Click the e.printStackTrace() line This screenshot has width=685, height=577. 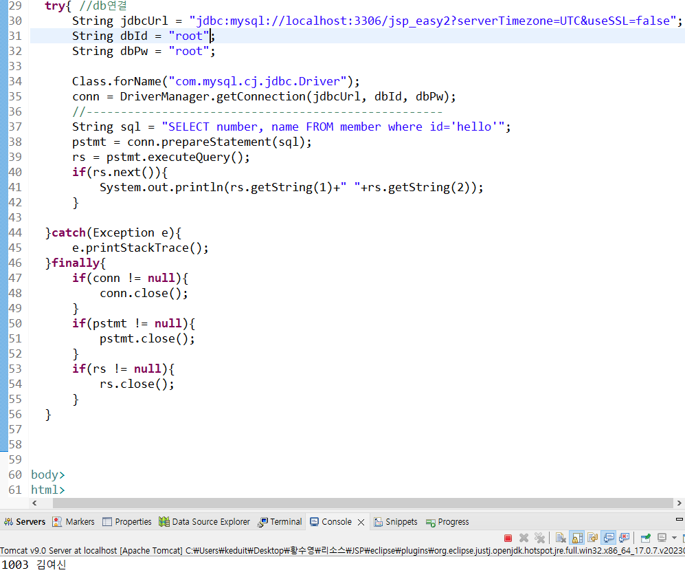(140, 248)
